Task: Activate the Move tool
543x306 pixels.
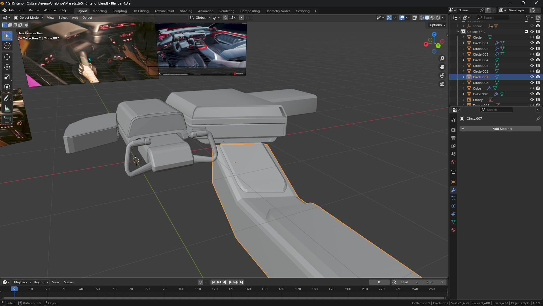Action: 7,57
